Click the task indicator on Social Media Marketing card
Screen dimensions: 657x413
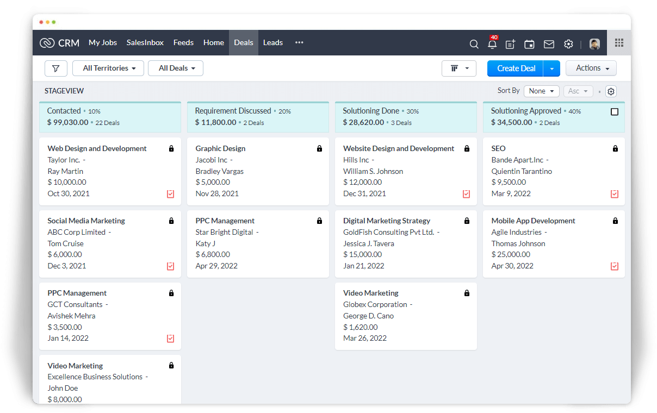[170, 266]
